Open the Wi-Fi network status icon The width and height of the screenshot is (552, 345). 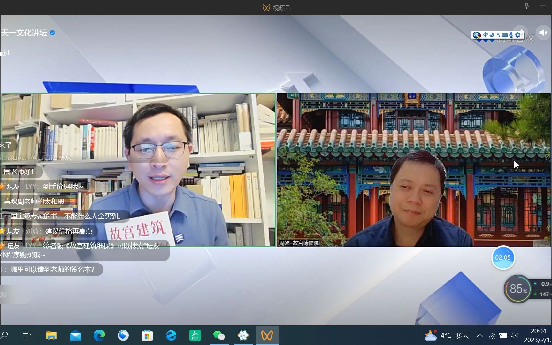point(492,335)
